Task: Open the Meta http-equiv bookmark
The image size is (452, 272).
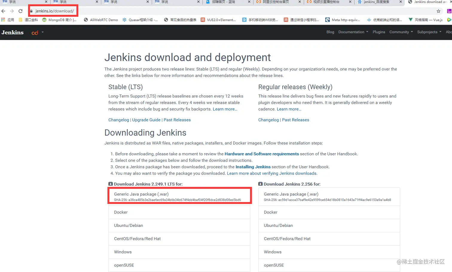Action: tap(343, 20)
